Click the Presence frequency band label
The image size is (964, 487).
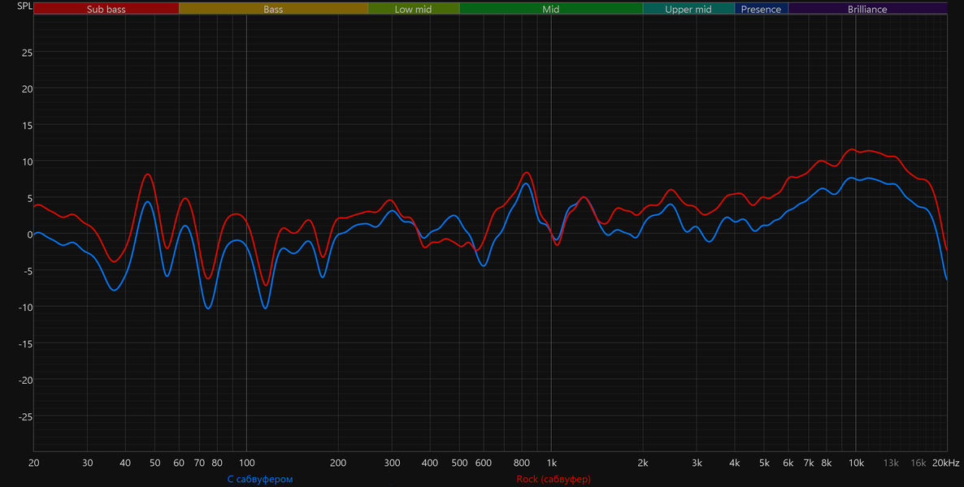point(761,9)
